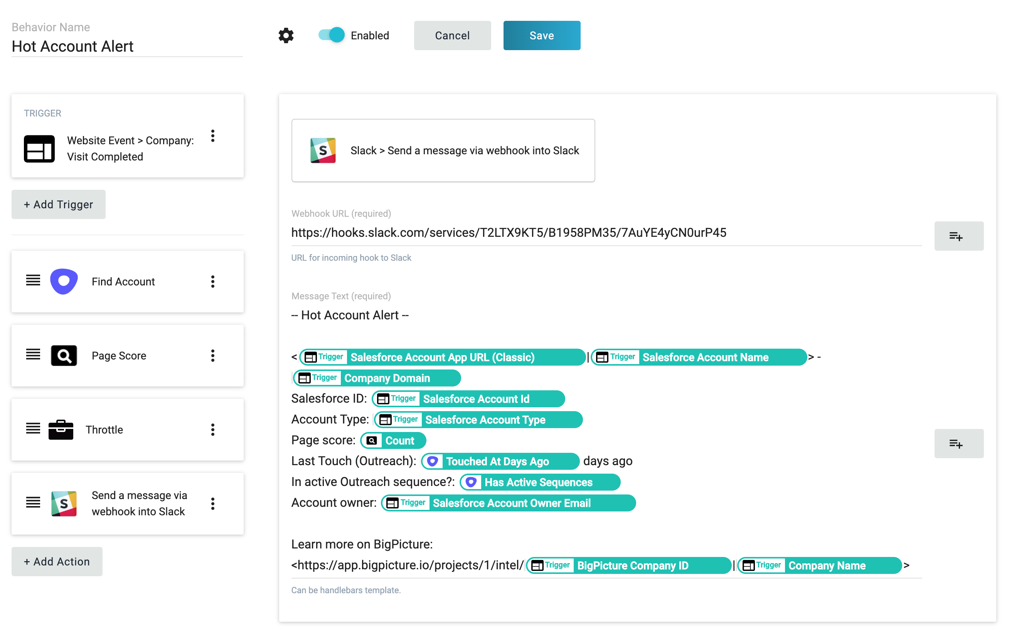
Task: Click the Website Event trigger icon
Action: (x=39, y=148)
